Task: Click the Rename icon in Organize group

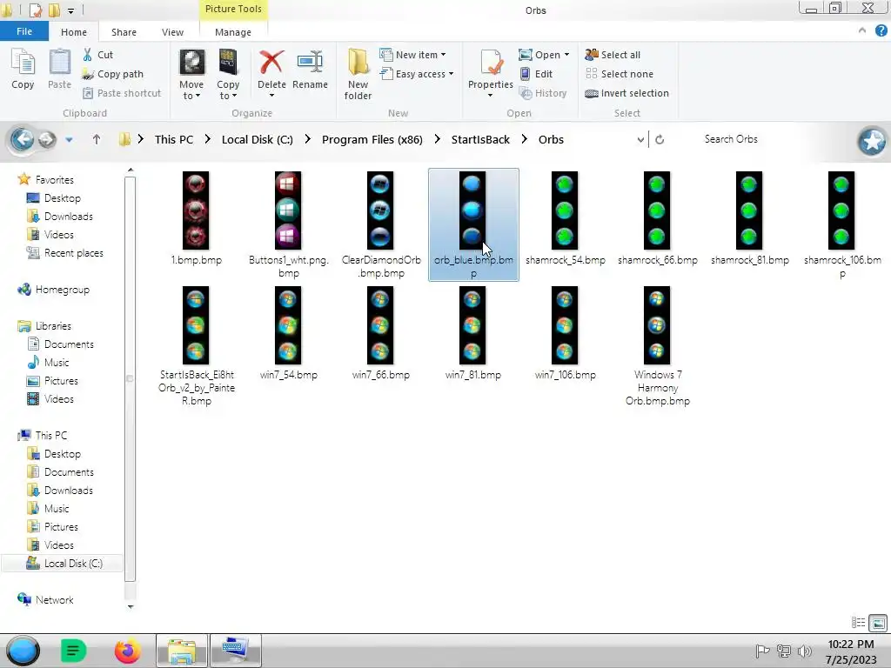Action: [310, 62]
